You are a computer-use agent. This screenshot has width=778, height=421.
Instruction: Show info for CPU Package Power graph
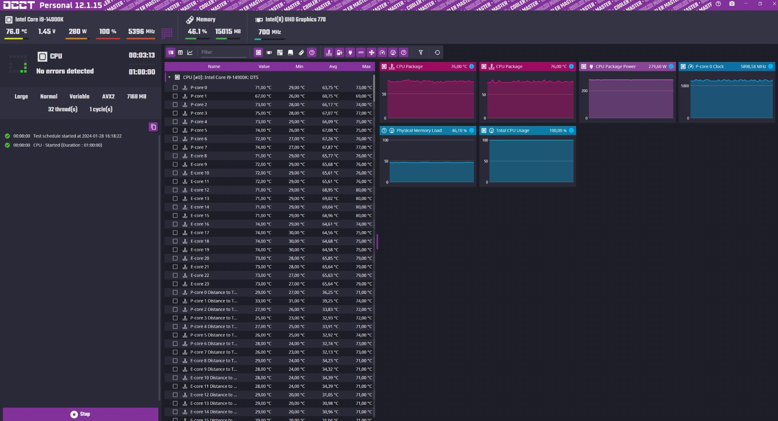[671, 66]
